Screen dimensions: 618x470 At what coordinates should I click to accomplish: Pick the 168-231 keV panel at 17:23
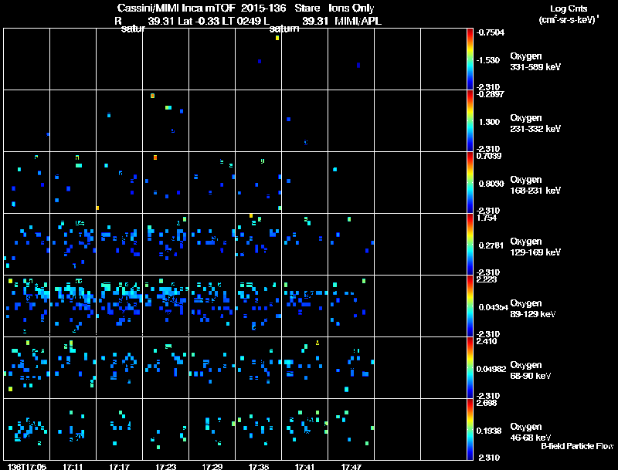click(x=165, y=183)
